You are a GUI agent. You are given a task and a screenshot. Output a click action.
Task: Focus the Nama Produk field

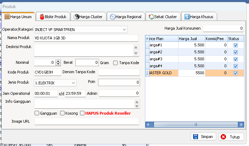(x=86, y=38)
